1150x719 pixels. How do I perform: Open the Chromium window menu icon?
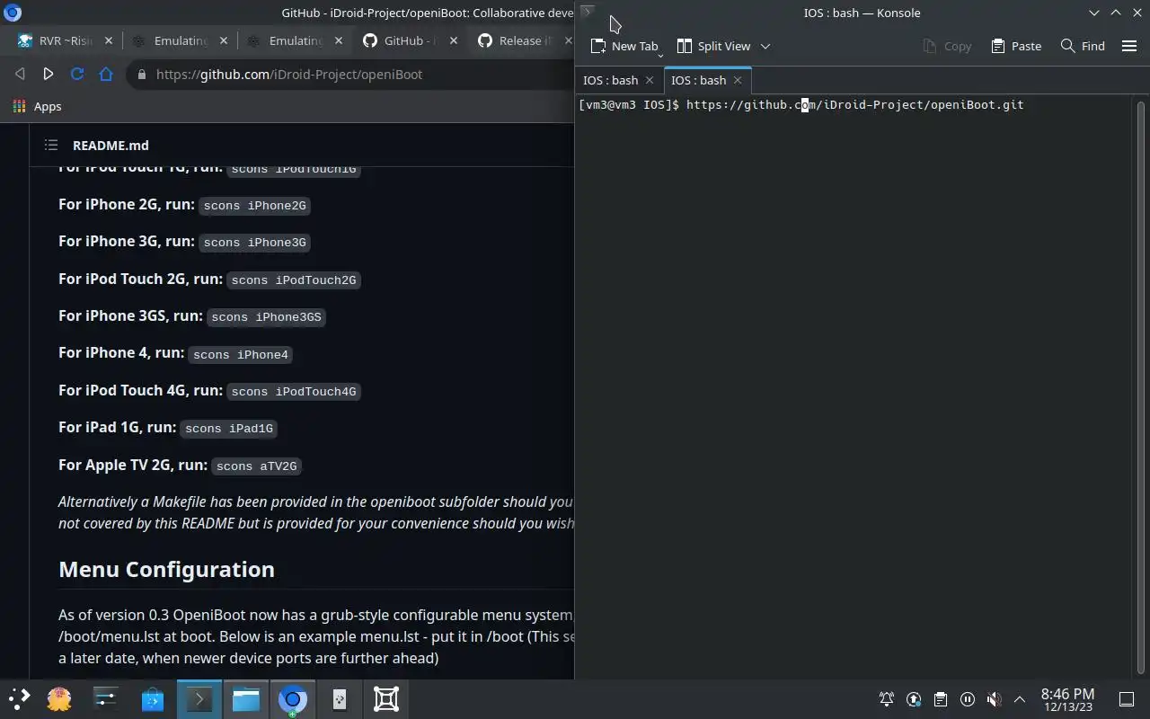[x=12, y=13]
